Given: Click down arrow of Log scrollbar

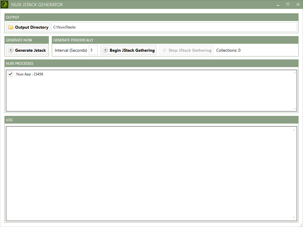Looking at the screenshot, I should tap(294, 218).
